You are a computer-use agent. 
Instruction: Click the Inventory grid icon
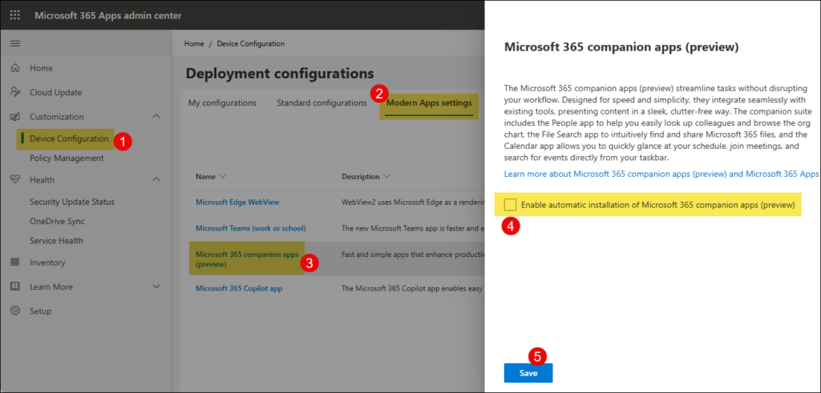tap(15, 263)
